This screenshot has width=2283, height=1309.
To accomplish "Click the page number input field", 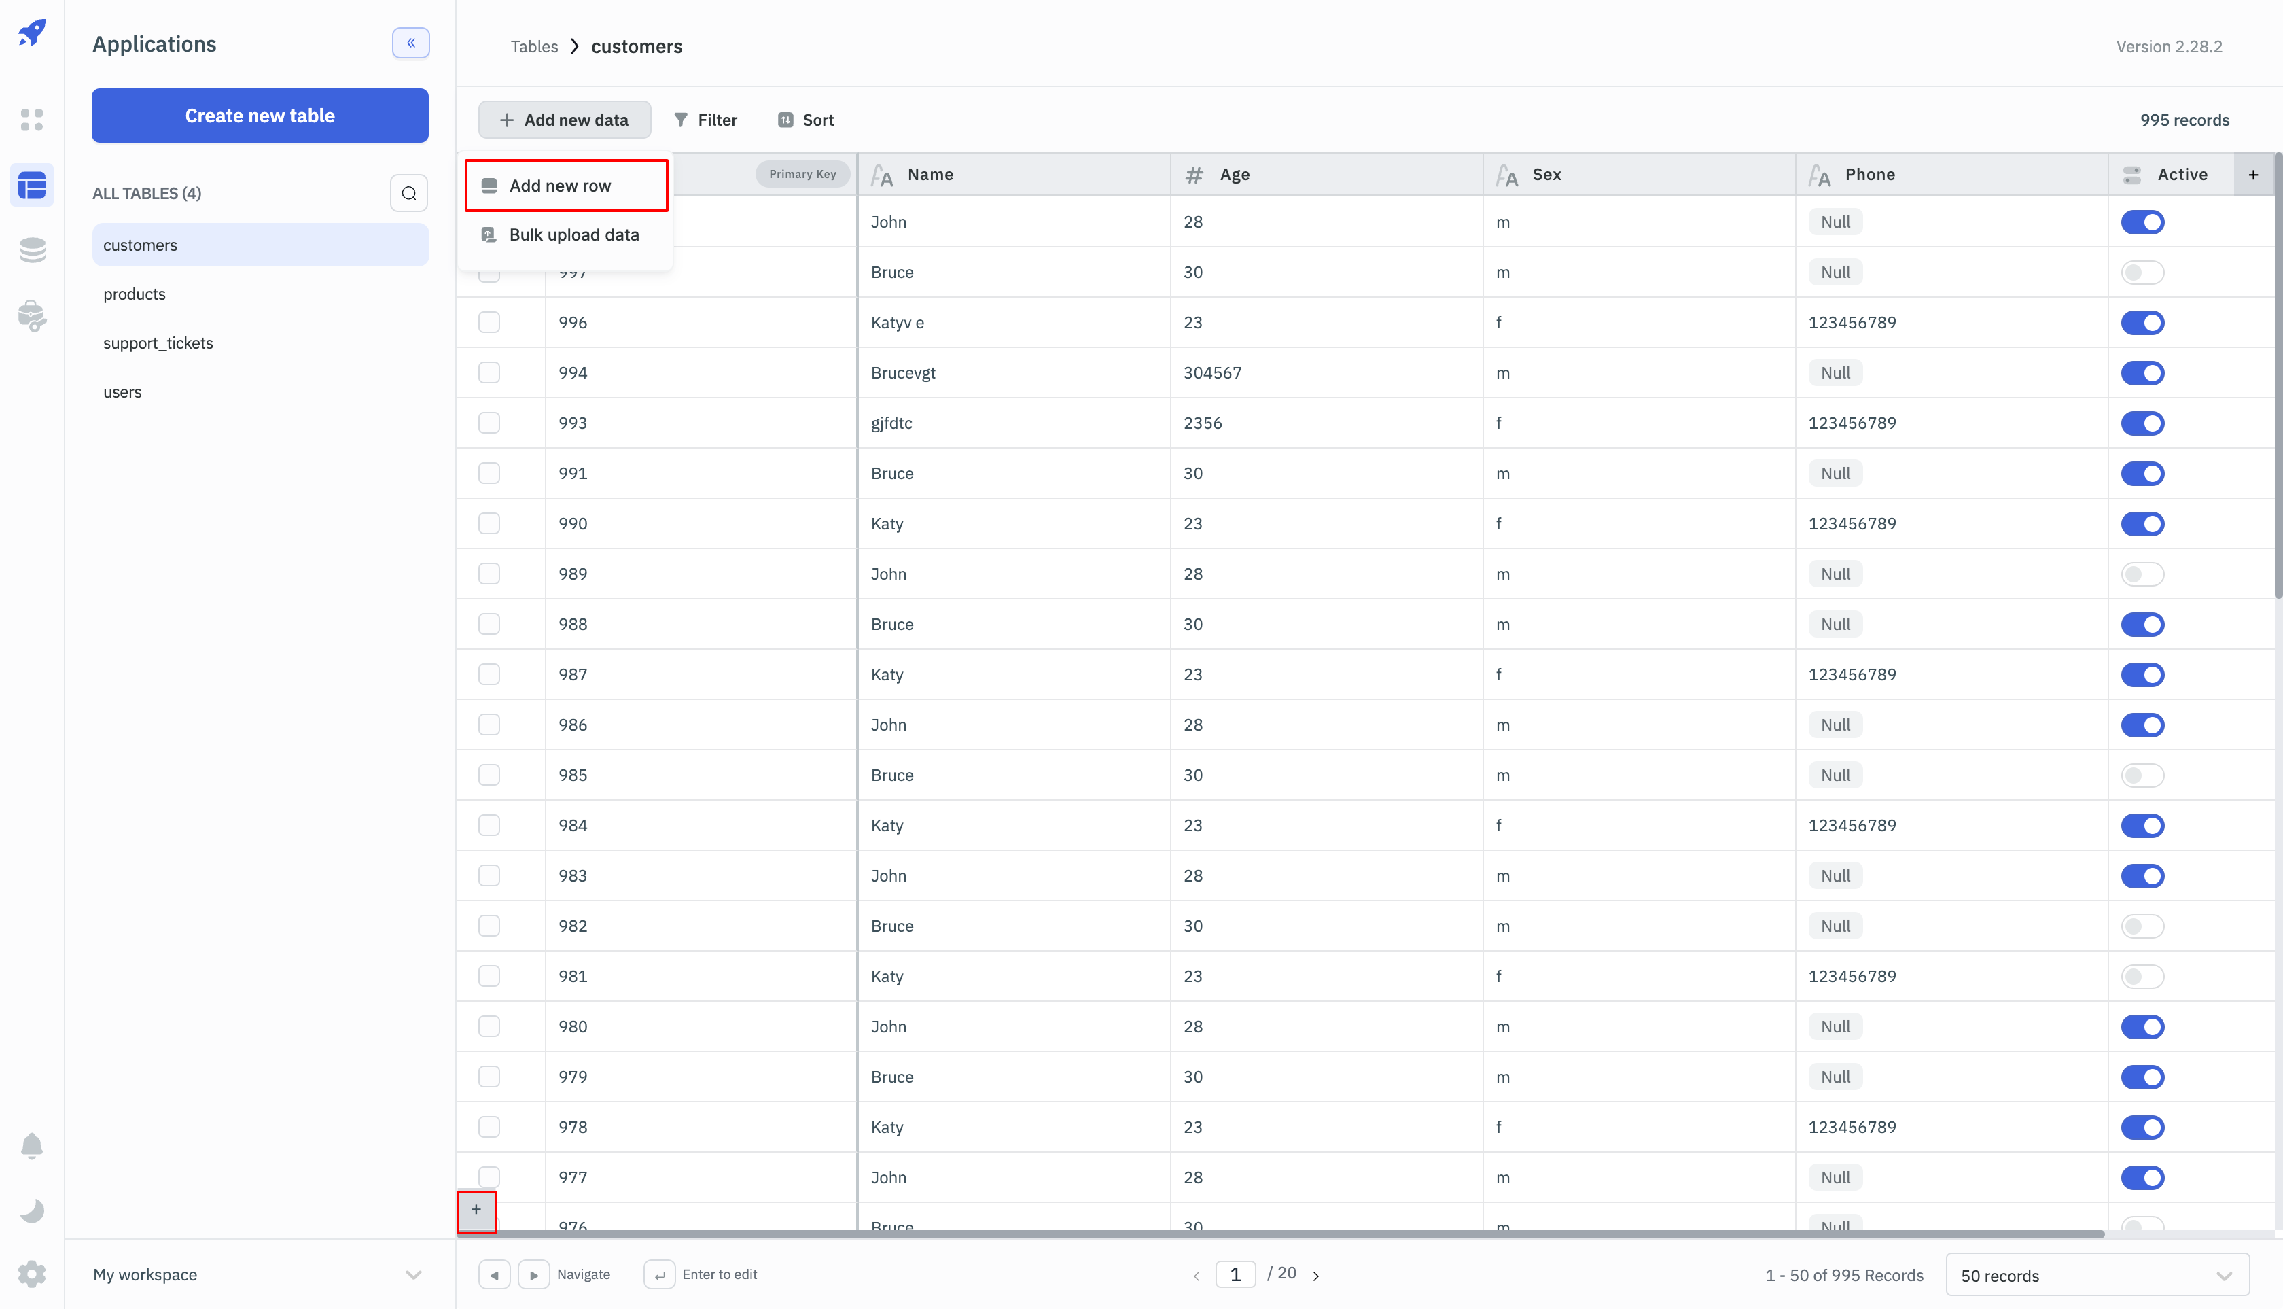I will [x=1235, y=1275].
